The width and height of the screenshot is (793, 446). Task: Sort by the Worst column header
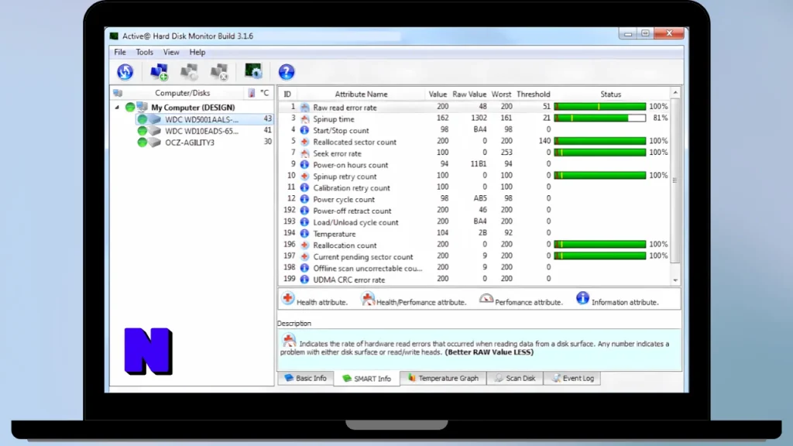(501, 94)
